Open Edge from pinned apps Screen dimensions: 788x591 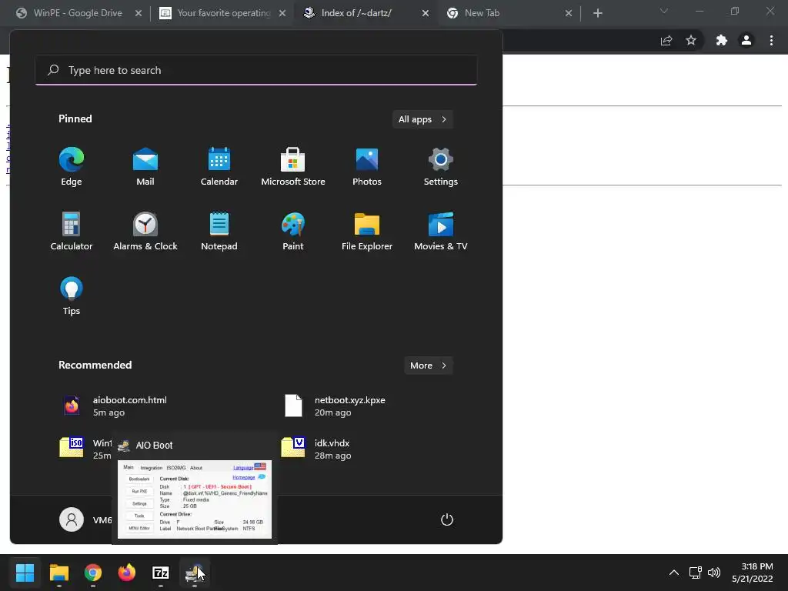click(x=72, y=167)
